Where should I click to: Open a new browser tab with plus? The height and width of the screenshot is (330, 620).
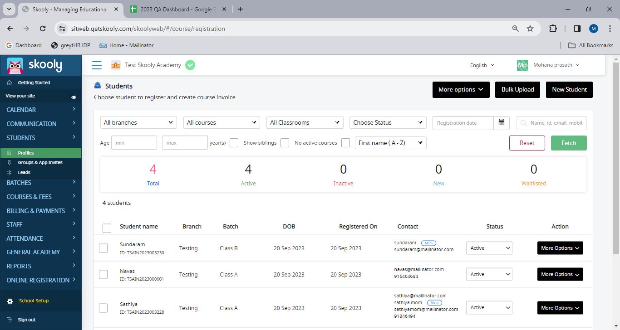pyautogui.click(x=241, y=9)
